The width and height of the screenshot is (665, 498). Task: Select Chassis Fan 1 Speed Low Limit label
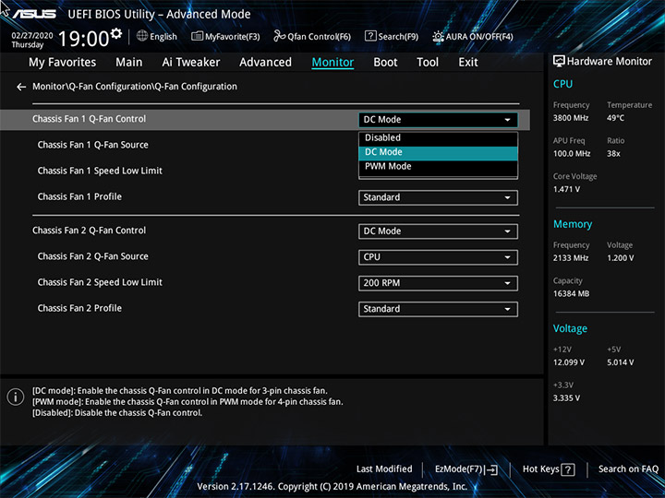coord(100,171)
